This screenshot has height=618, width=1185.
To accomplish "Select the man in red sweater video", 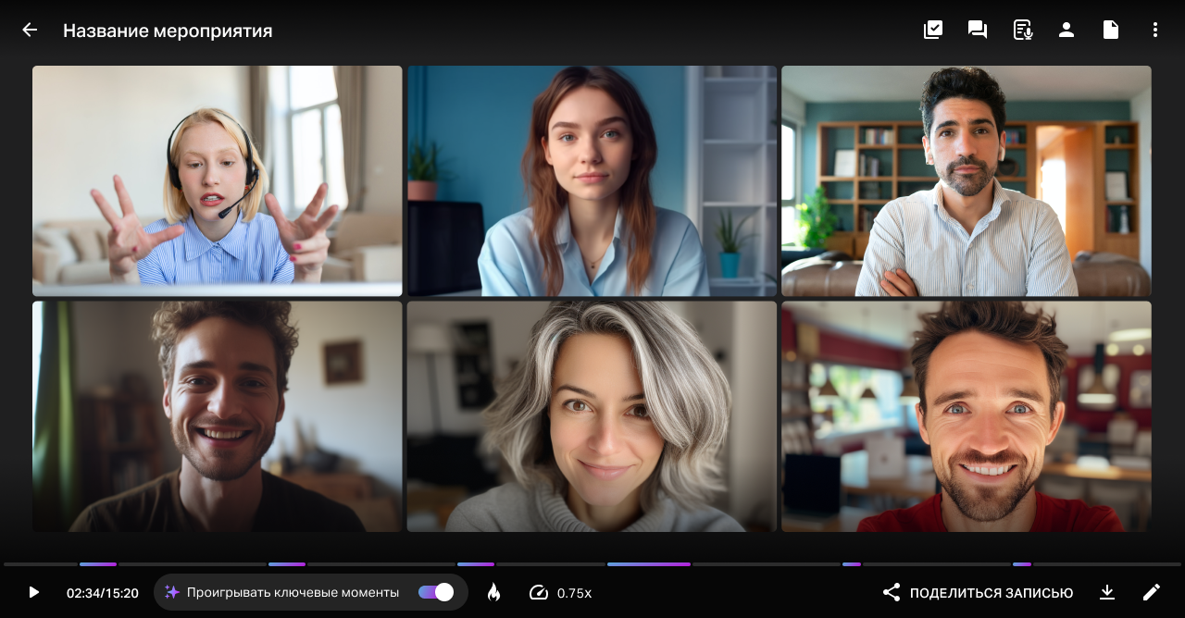I will [x=967, y=416].
